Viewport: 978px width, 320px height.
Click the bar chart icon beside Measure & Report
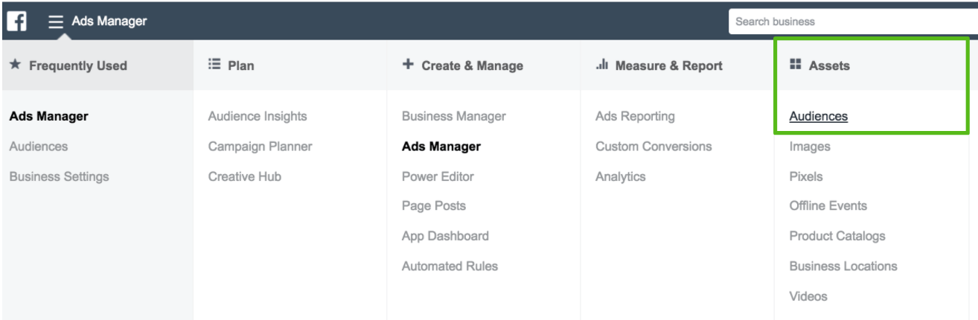click(602, 65)
